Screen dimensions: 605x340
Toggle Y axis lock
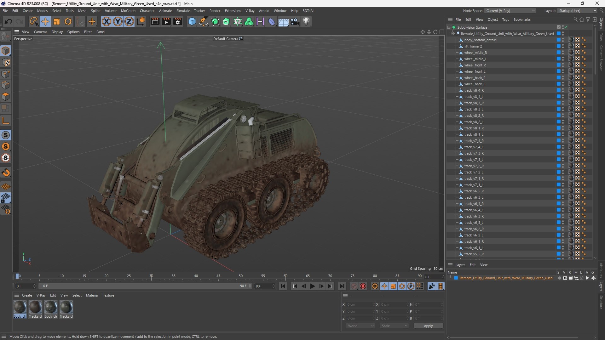(118, 21)
